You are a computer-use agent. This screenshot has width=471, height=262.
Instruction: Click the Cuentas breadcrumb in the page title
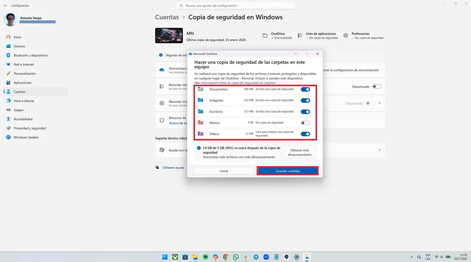[x=167, y=17]
